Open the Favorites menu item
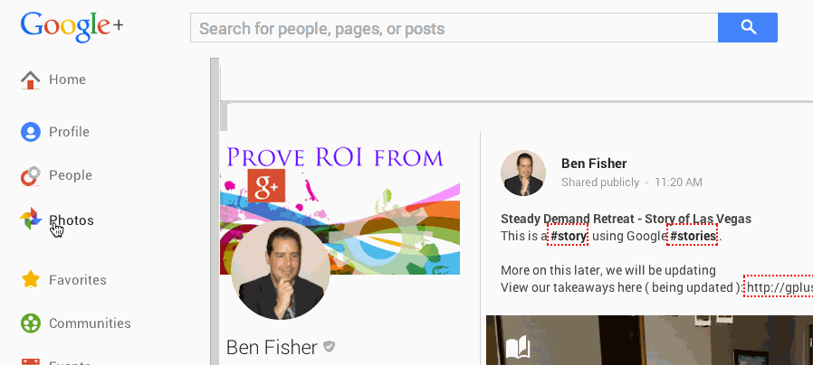This screenshot has width=813, height=365. [x=78, y=280]
